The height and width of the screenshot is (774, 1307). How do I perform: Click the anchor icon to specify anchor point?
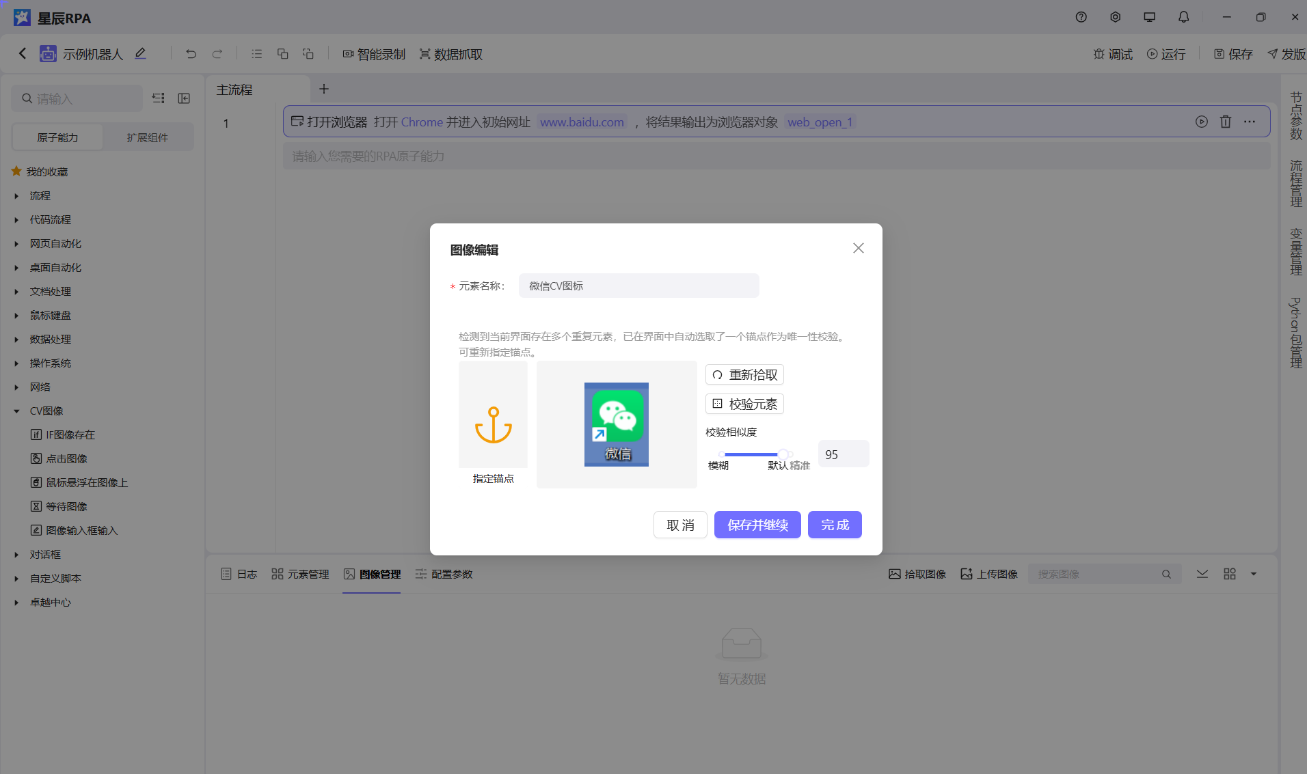tap(493, 424)
